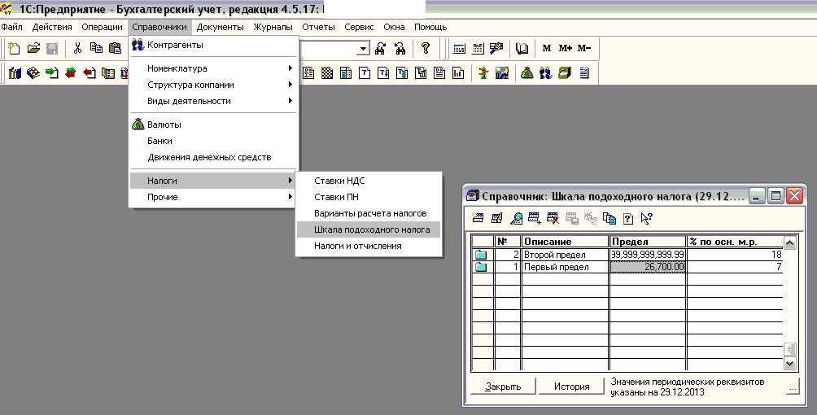Select Движения денежных средств entry
Viewport: 817px width, 415px height.
point(214,157)
